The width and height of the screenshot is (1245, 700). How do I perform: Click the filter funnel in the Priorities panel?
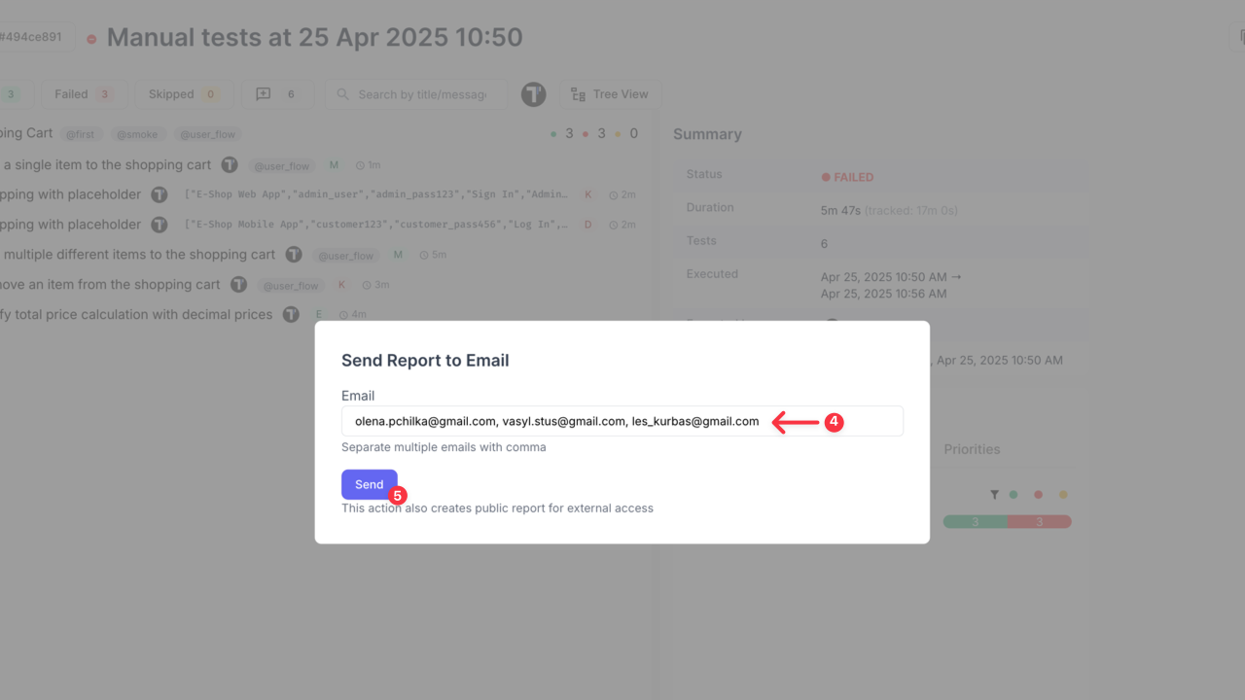point(994,494)
